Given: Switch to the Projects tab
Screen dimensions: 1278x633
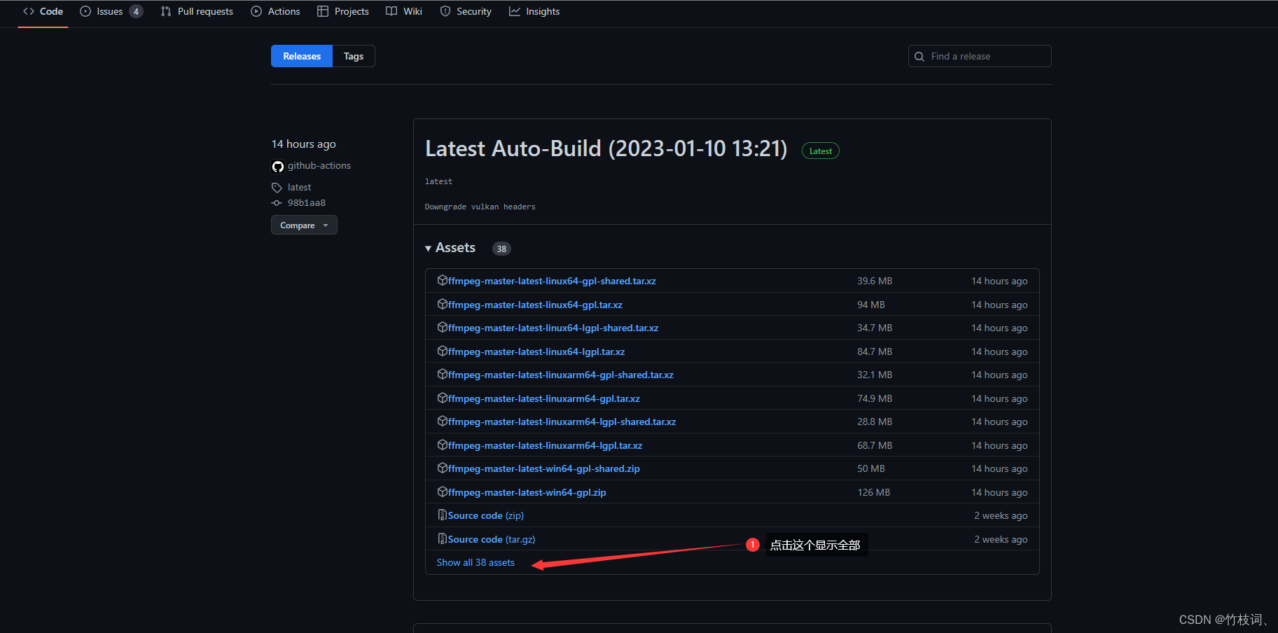Looking at the screenshot, I should [342, 11].
